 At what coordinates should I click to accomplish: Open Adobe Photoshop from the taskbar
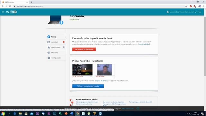pos(54,113)
